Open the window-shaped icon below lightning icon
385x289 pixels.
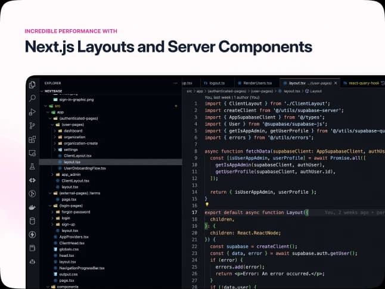(32, 248)
